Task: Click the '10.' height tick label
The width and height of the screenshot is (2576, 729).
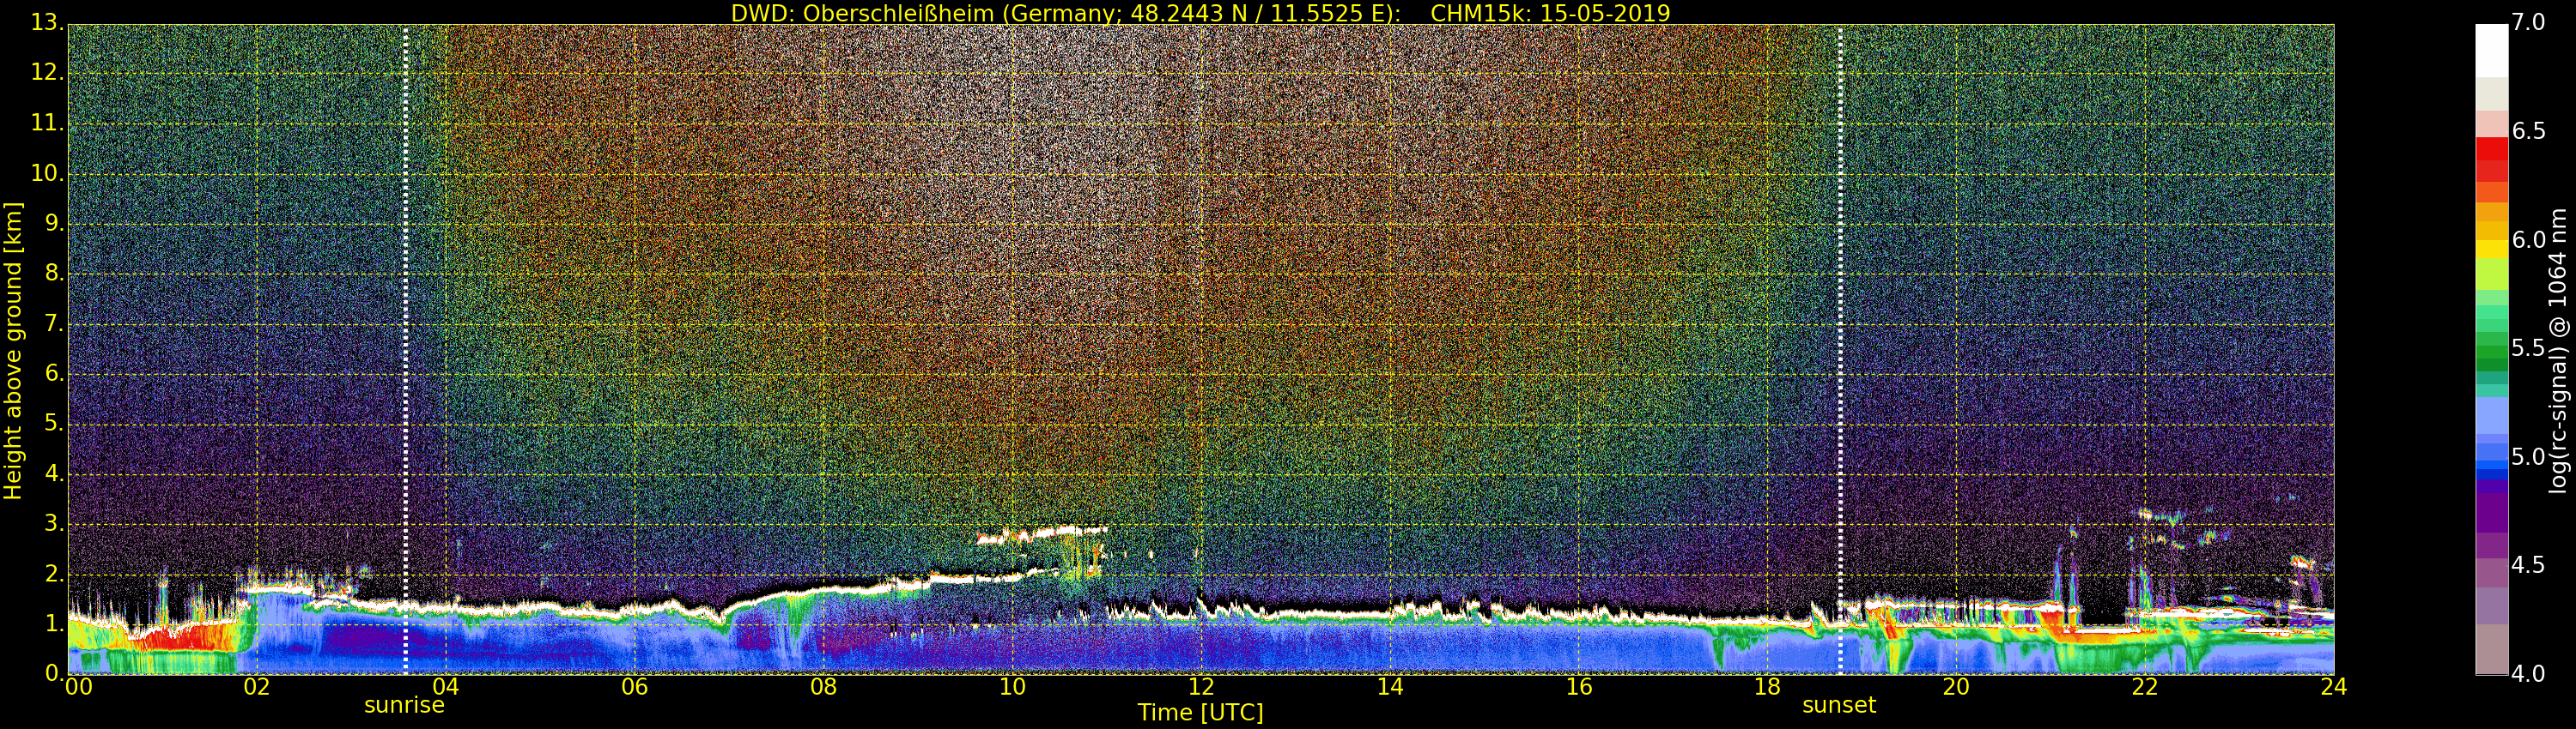Action: pyautogui.click(x=48, y=172)
